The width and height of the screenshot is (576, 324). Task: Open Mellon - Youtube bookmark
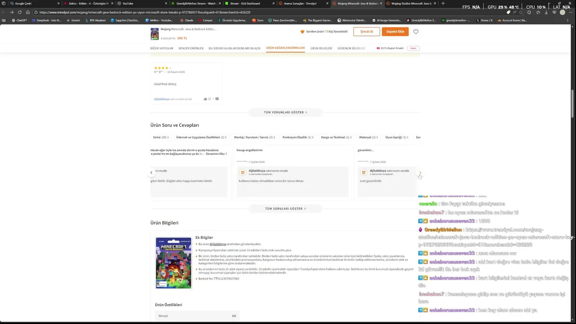159,20
